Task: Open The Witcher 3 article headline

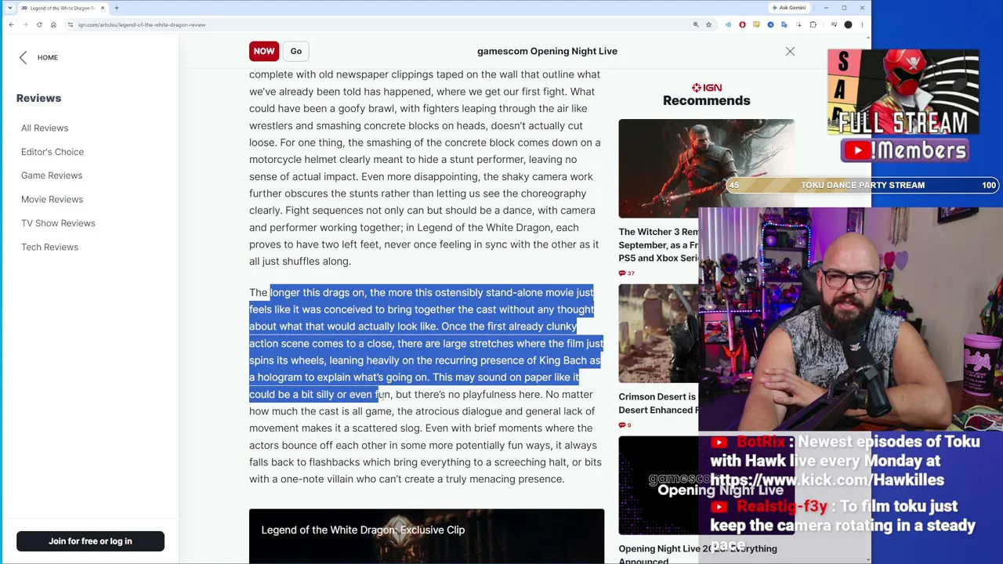Action: [658, 245]
